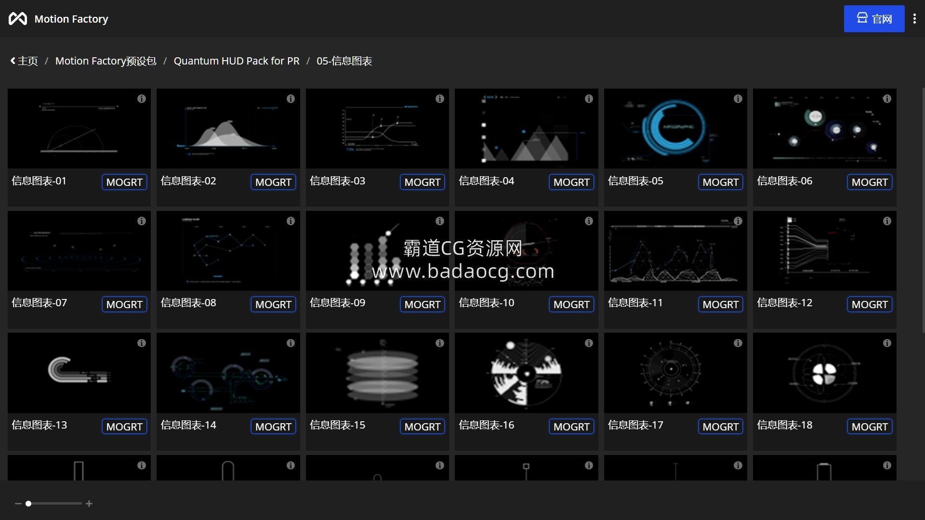Screen dimensions: 925x520
Task: Click MOGRT button for 信息图表-15
Action: tap(423, 427)
